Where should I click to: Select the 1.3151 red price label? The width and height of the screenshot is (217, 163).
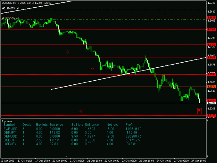[x=211, y=45]
